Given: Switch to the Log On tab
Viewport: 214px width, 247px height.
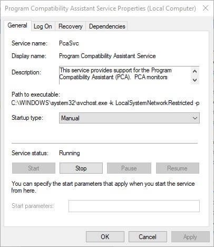Looking at the screenshot, I should point(43,26).
